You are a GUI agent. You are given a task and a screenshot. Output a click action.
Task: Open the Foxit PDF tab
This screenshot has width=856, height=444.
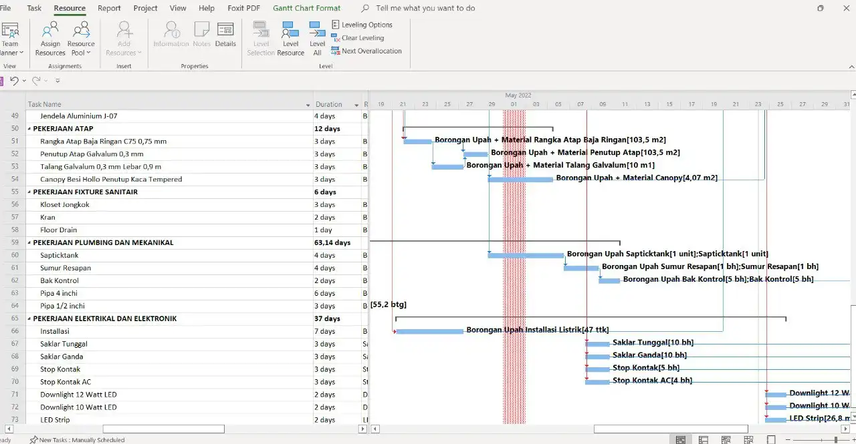(x=244, y=8)
